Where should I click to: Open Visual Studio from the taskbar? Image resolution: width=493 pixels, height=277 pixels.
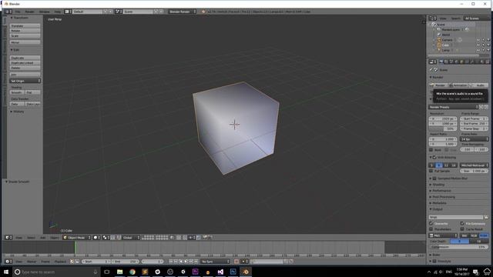pyautogui.click(x=220, y=272)
